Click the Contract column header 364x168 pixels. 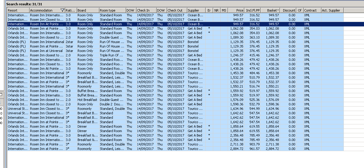coord(312,10)
